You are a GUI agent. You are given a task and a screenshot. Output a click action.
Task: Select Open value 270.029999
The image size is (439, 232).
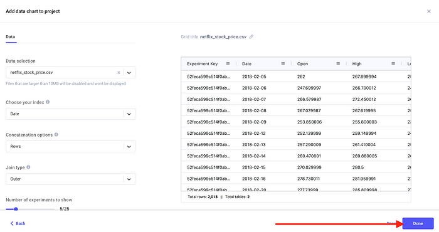(x=309, y=167)
